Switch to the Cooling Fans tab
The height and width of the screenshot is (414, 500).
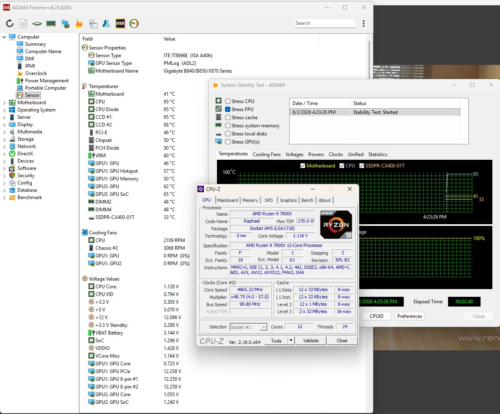click(x=266, y=154)
